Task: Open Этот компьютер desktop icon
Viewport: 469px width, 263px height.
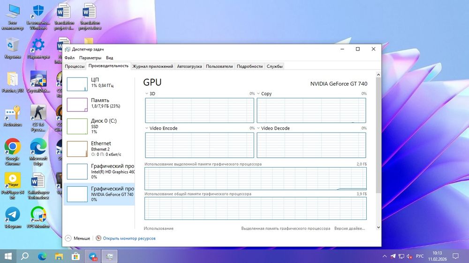Action: click(x=12, y=16)
